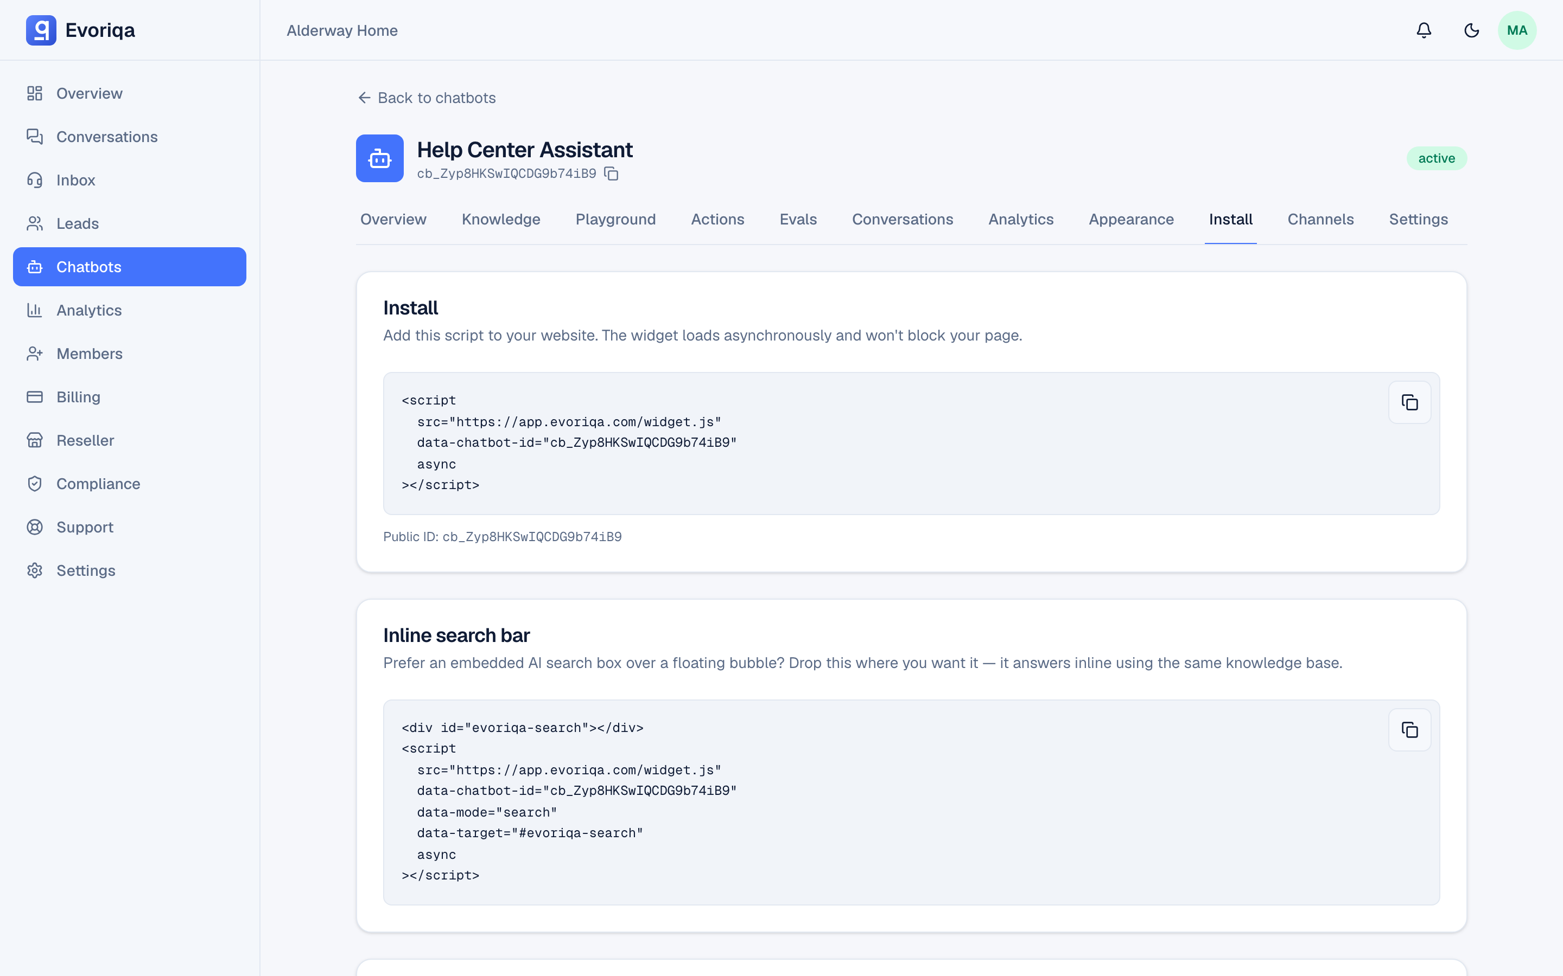Screen dimensions: 1563x976
Task: Click the Install script code block
Action: click(911, 443)
